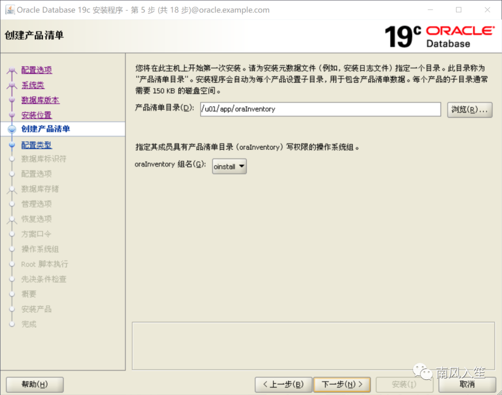Screen dimensions: 502x395
Task: Go back to the 系统类 step
Action: click(33, 85)
